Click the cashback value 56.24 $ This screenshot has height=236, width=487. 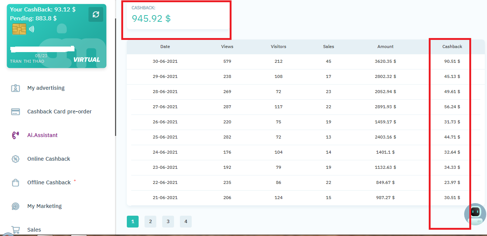click(452, 107)
